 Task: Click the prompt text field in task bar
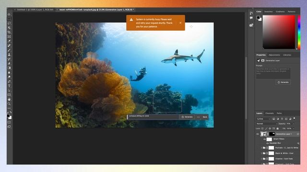point(153,117)
